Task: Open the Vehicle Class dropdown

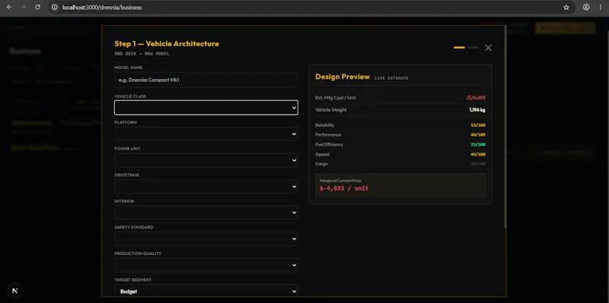Action: tap(206, 108)
